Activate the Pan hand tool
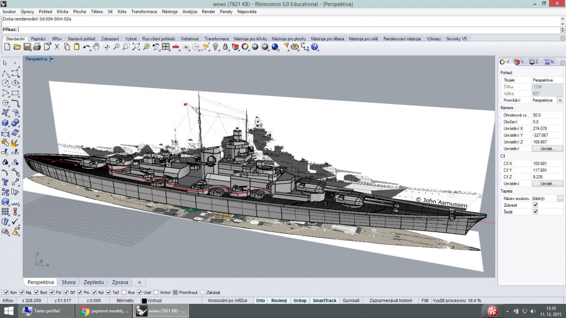566x318 pixels. [x=96, y=47]
